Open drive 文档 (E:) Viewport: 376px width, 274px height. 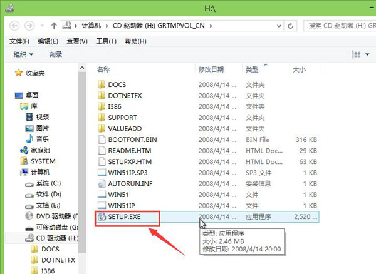pyautogui.click(x=48, y=205)
